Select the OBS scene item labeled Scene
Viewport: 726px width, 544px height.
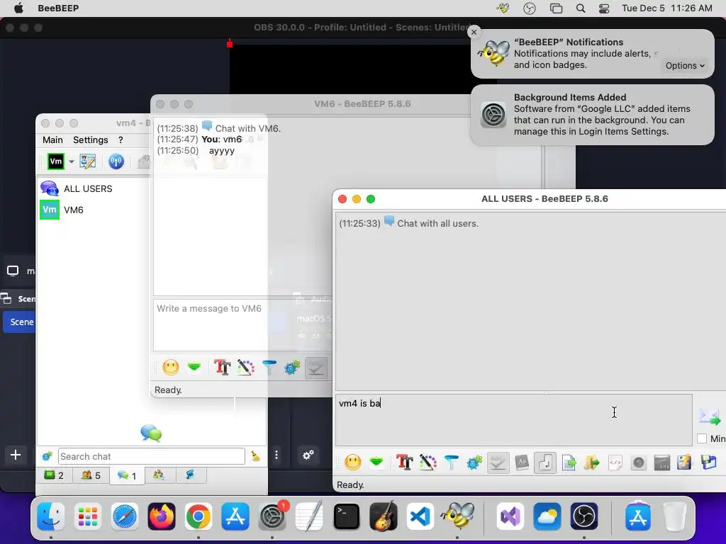click(x=19, y=322)
